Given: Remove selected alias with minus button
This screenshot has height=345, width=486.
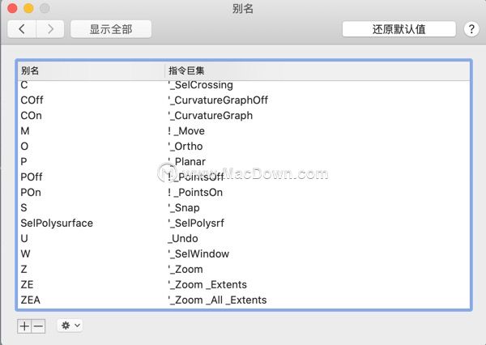Looking at the screenshot, I should click(x=38, y=326).
